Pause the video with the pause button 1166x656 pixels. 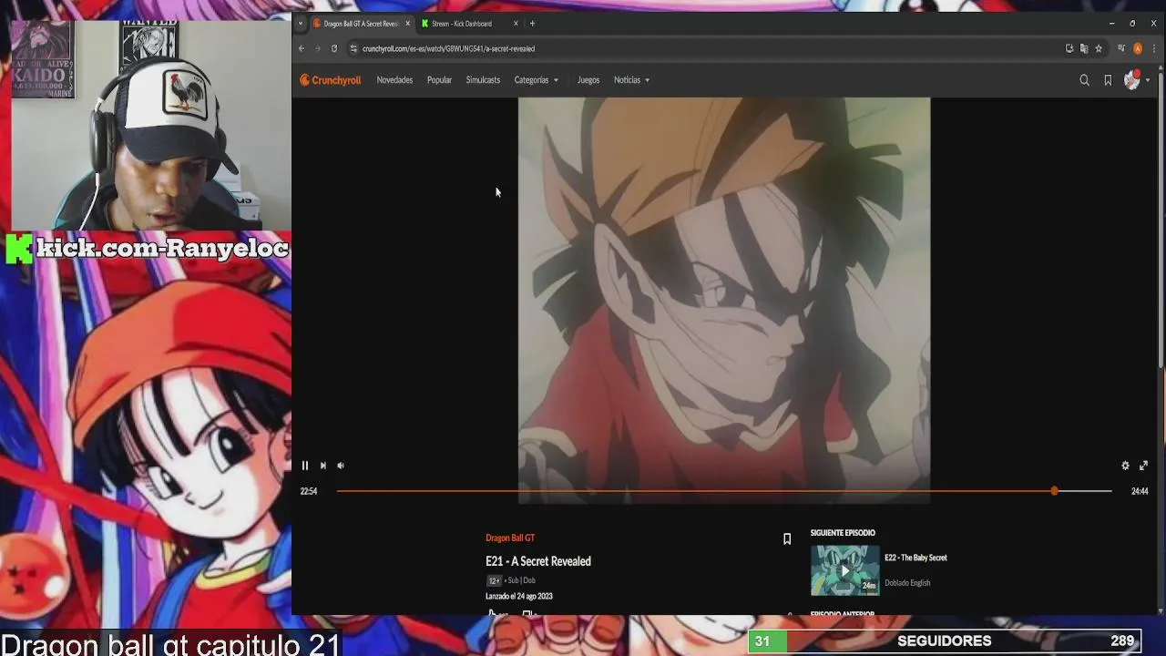click(x=305, y=466)
